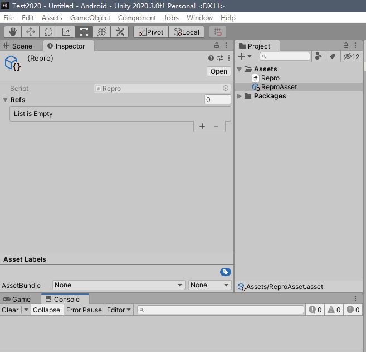Click the Project search field
Viewport: 366px width, 352px height.
[x=285, y=56]
